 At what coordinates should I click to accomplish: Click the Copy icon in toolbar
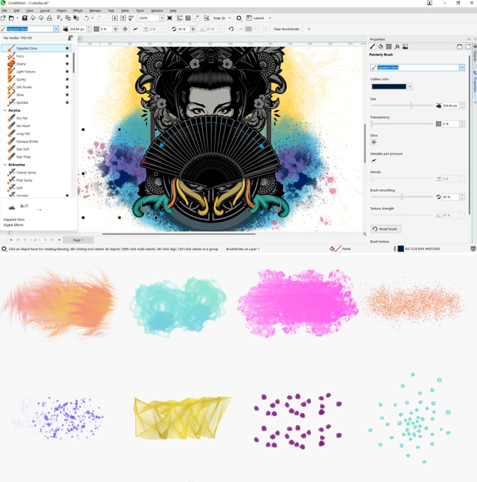tap(68, 18)
